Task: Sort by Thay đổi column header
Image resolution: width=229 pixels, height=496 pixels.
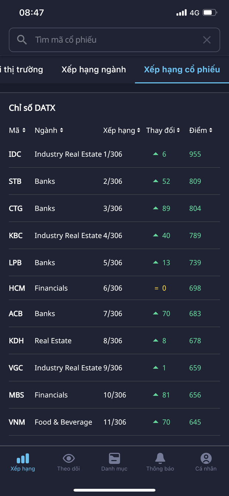Action: click(x=163, y=130)
